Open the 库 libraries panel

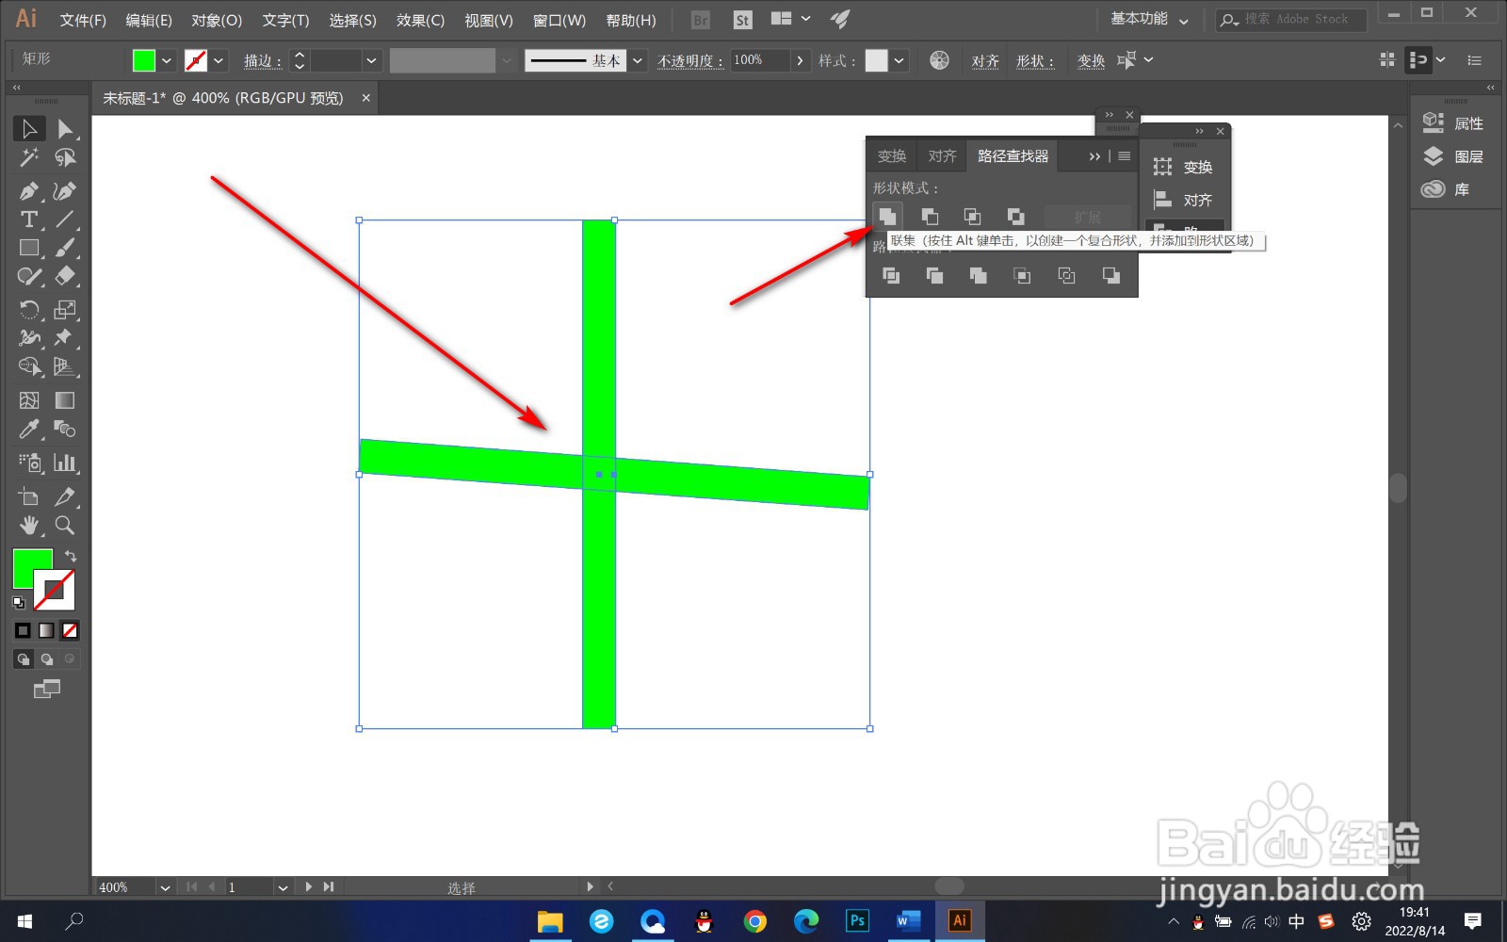pyautogui.click(x=1446, y=189)
